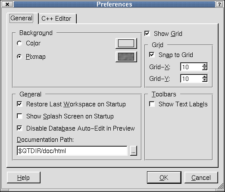
Task: Switch to the C++ Editor tab
Action: [x=57, y=19]
